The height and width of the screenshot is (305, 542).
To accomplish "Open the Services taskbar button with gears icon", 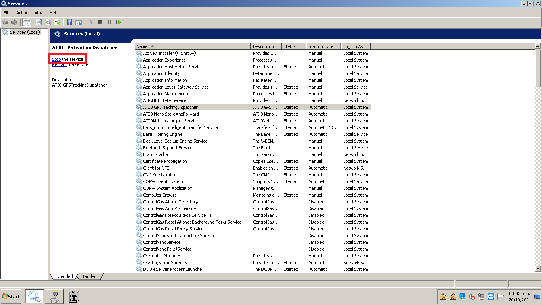I will [34, 296].
